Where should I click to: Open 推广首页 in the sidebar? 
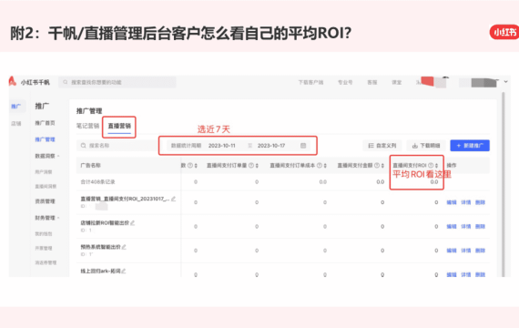(x=45, y=123)
